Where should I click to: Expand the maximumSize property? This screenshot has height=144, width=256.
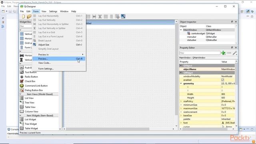(x=181, y=108)
